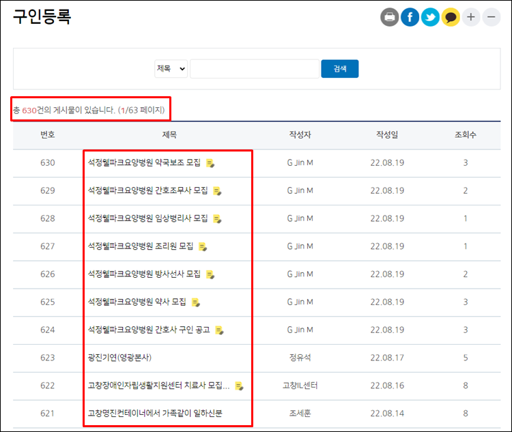The width and height of the screenshot is (512, 432).
Task: Open the 제목 search field dropdown
Action: click(171, 68)
